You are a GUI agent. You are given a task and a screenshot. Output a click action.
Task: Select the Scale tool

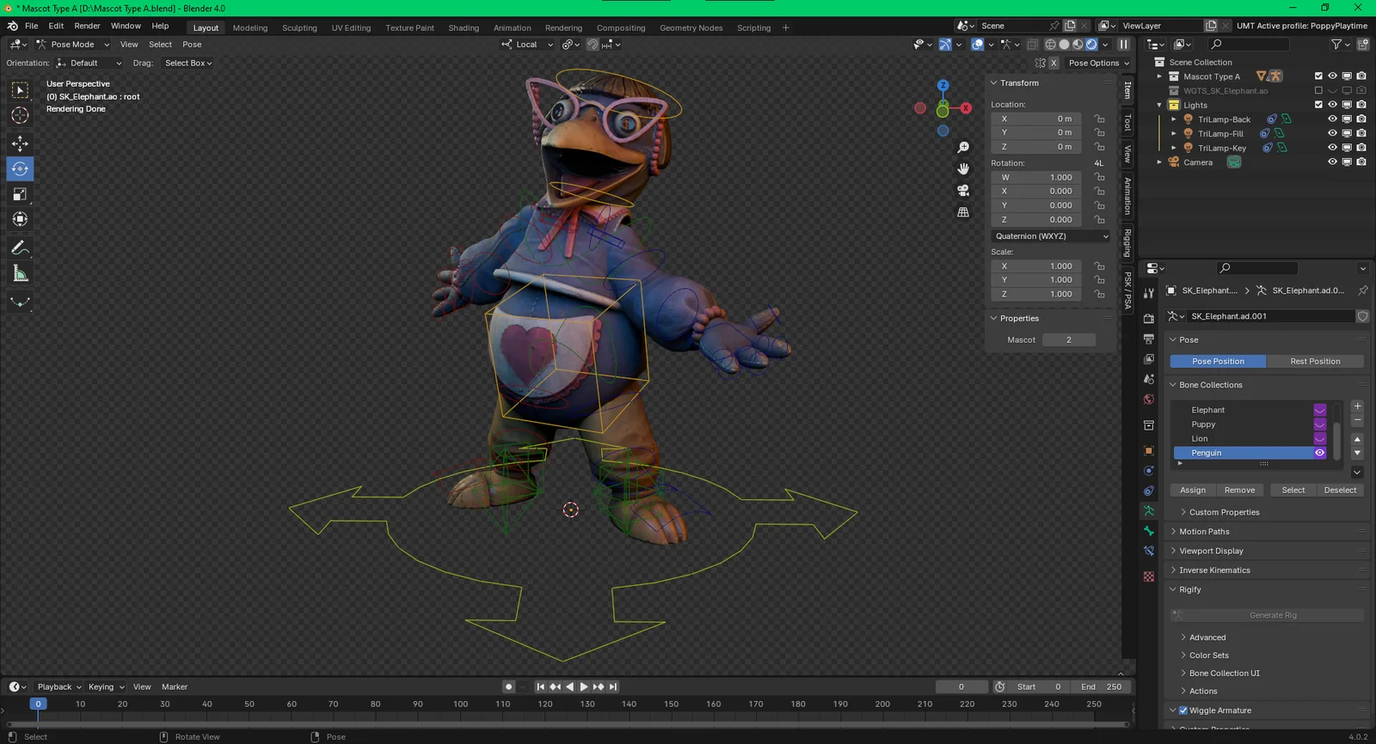[x=20, y=194]
